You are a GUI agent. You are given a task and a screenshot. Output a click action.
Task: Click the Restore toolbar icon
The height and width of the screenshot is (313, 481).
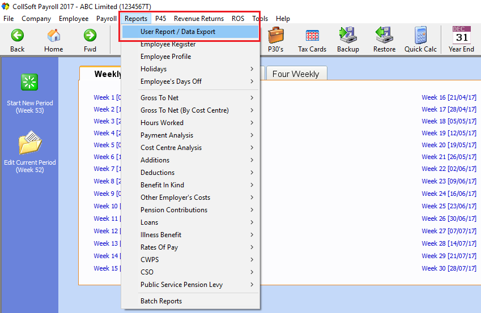coord(384,36)
